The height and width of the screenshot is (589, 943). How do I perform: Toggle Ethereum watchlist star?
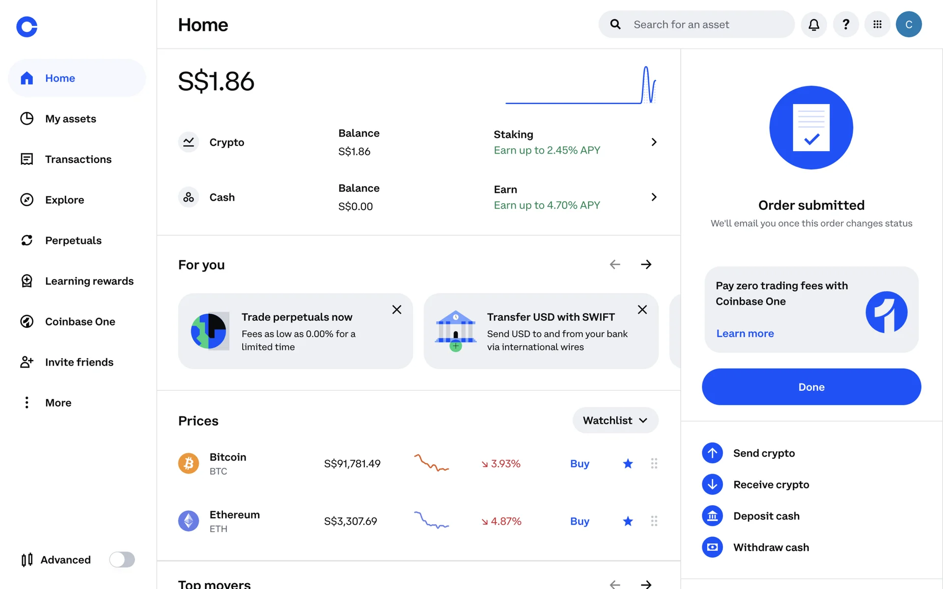pos(628,521)
